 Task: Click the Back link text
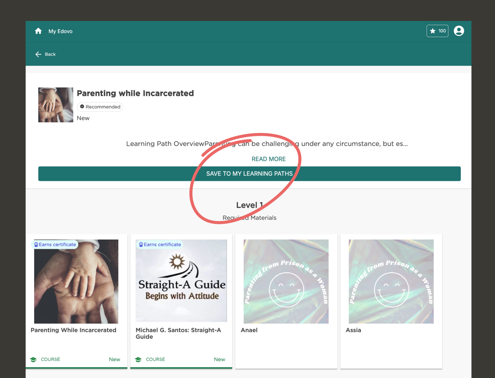tap(50, 54)
